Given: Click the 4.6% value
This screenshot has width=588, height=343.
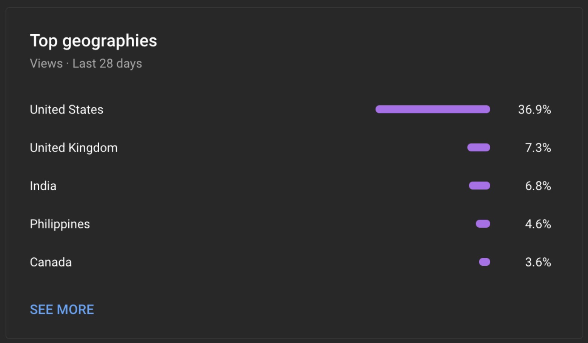Looking at the screenshot, I should [538, 224].
